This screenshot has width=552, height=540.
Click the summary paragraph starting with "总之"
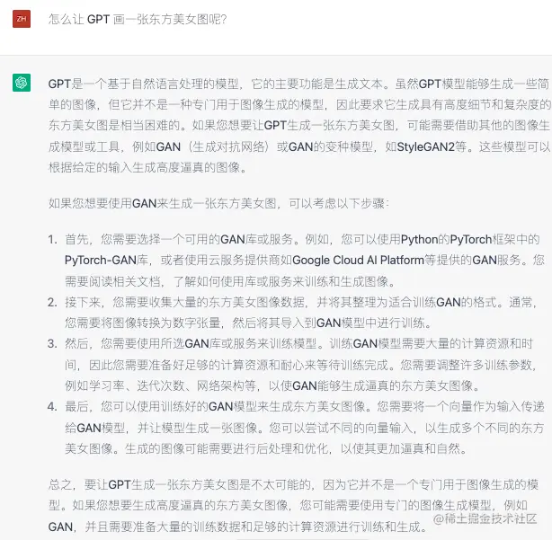point(294,506)
